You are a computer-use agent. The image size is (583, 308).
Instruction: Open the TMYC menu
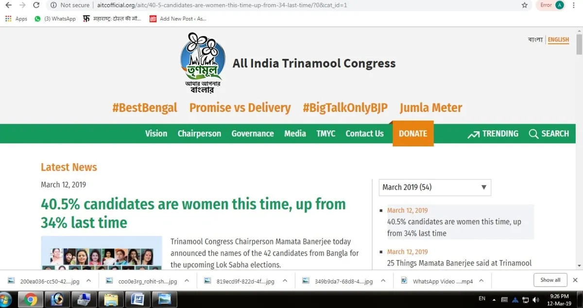[326, 133]
